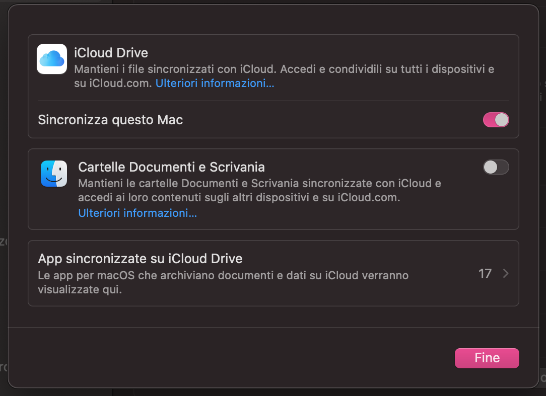This screenshot has width=546, height=396.
Task: Toggle the Desktop and Documents switch off-state
Action: (496, 167)
